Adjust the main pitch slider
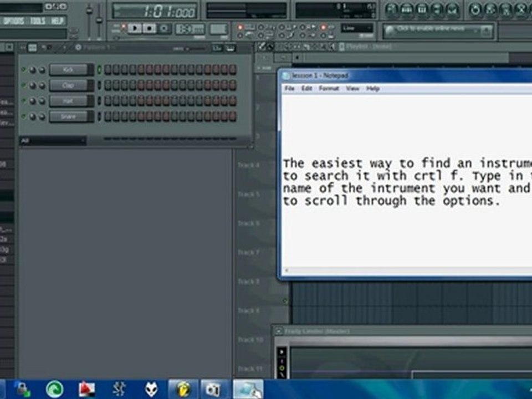 tap(99, 21)
